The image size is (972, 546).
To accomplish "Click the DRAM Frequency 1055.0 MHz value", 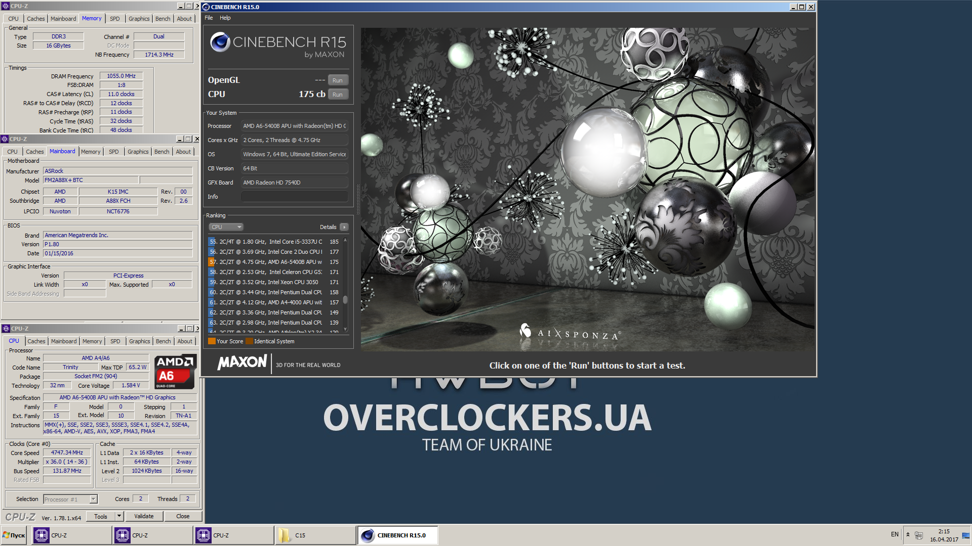I will coord(121,76).
